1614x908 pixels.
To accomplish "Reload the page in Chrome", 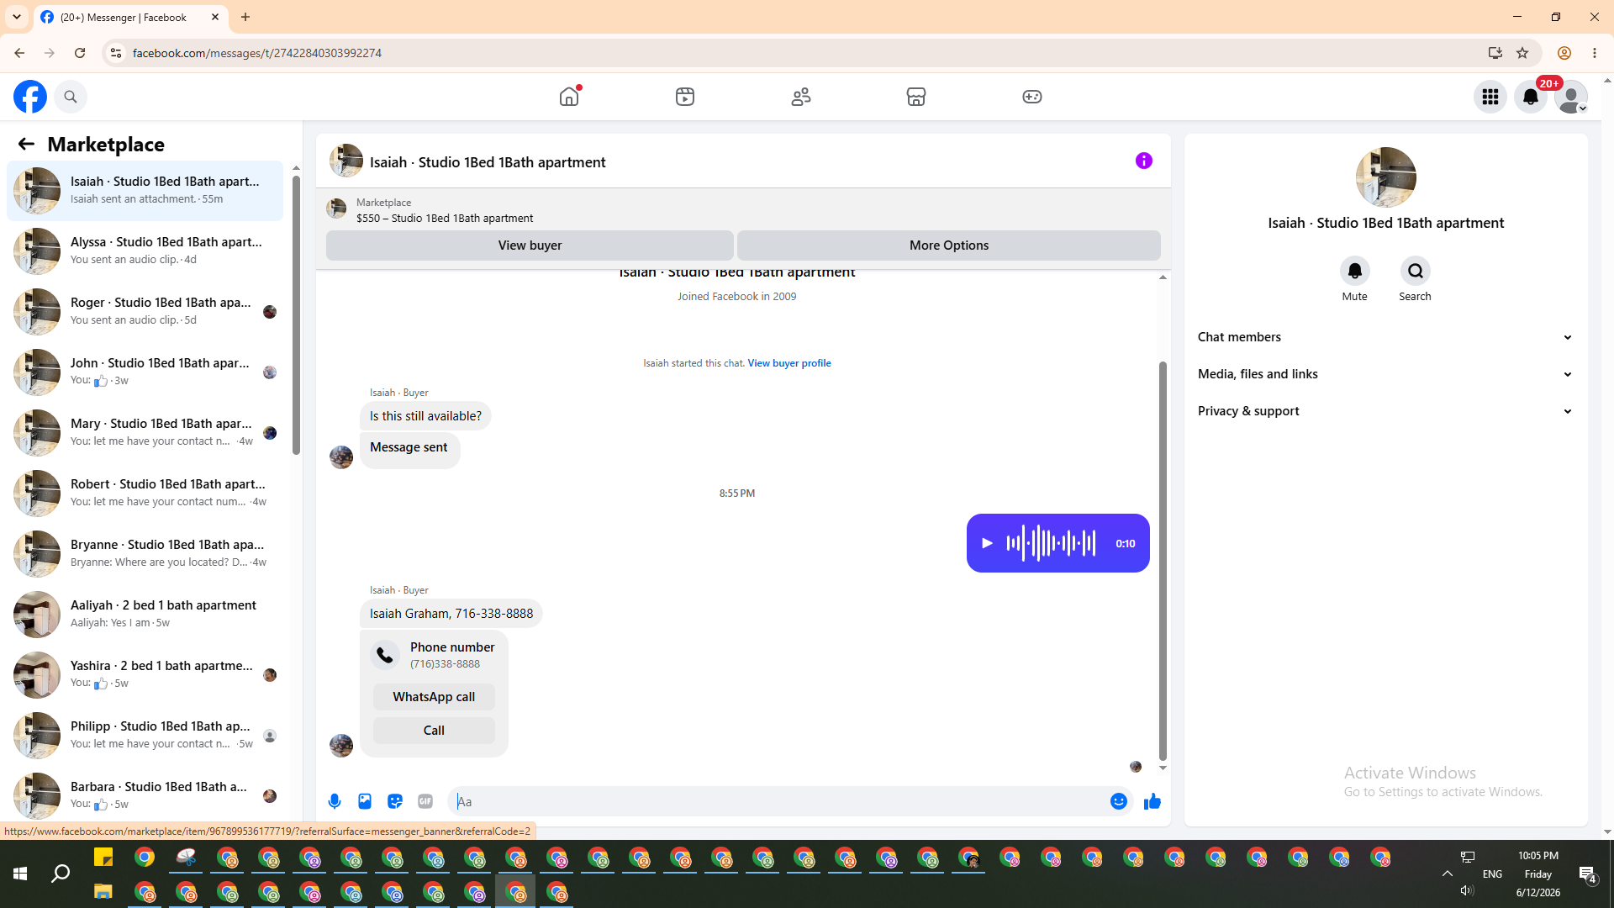I will pos(80,53).
